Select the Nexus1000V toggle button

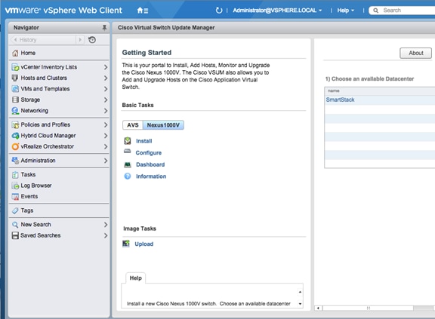pos(163,125)
